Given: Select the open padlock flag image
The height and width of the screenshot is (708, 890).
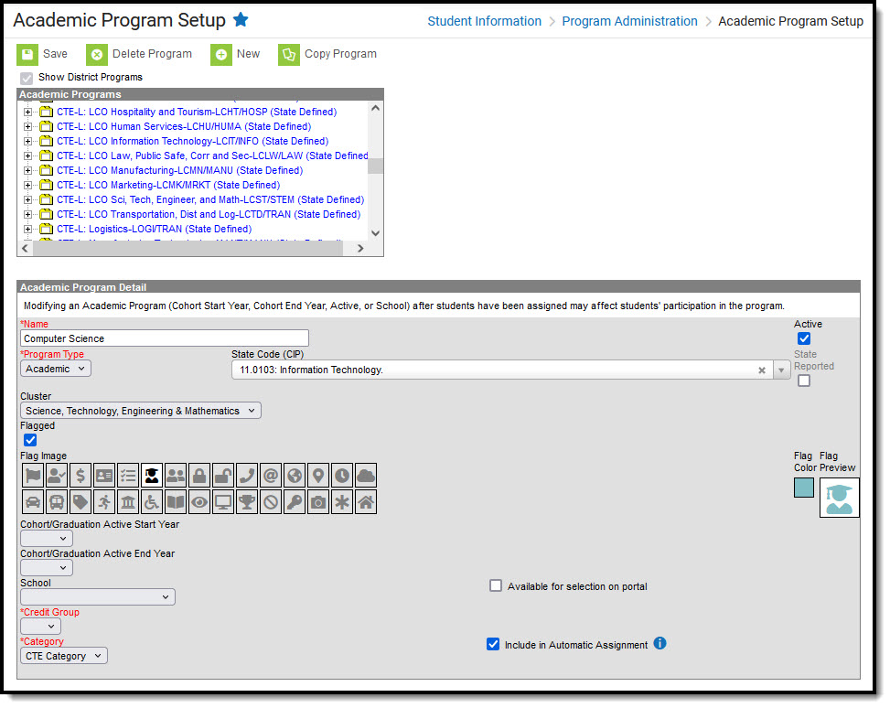Looking at the screenshot, I should [x=223, y=476].
